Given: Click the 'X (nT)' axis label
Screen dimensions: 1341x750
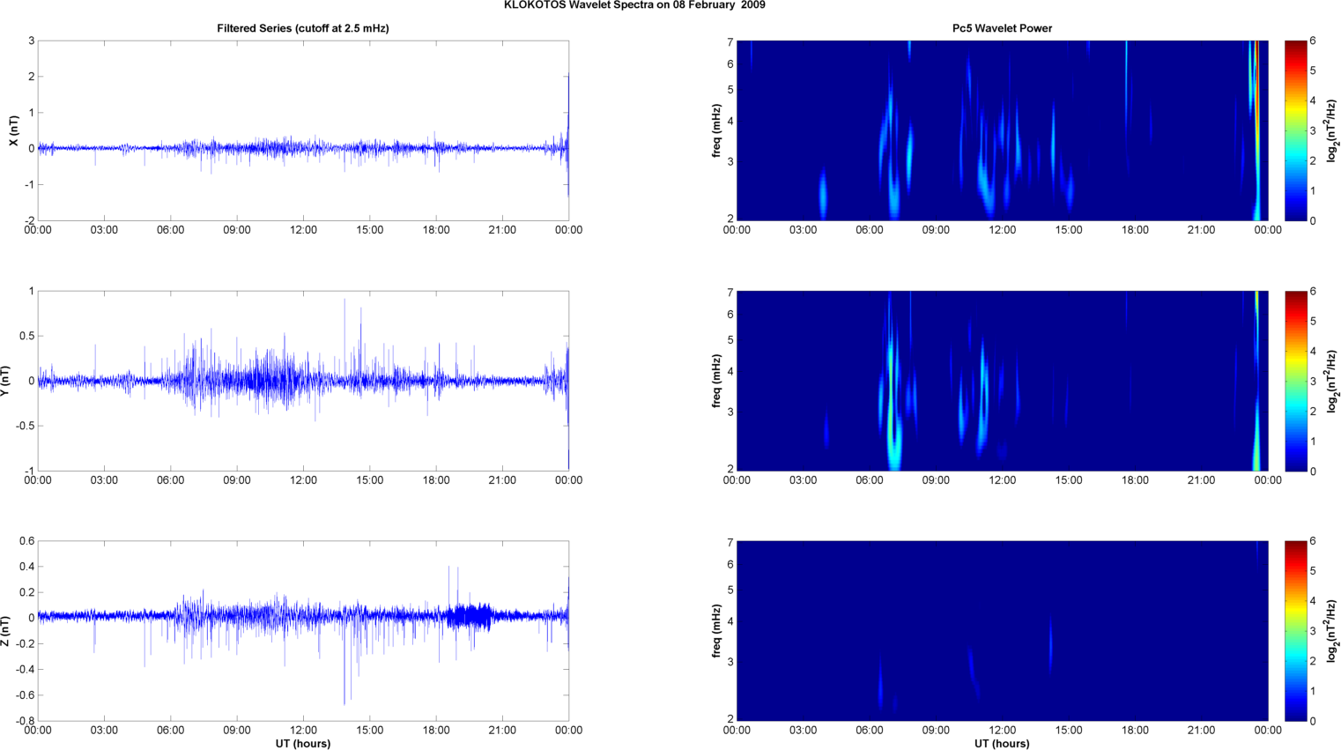Looking at the screenshot, I should (13, 130).
